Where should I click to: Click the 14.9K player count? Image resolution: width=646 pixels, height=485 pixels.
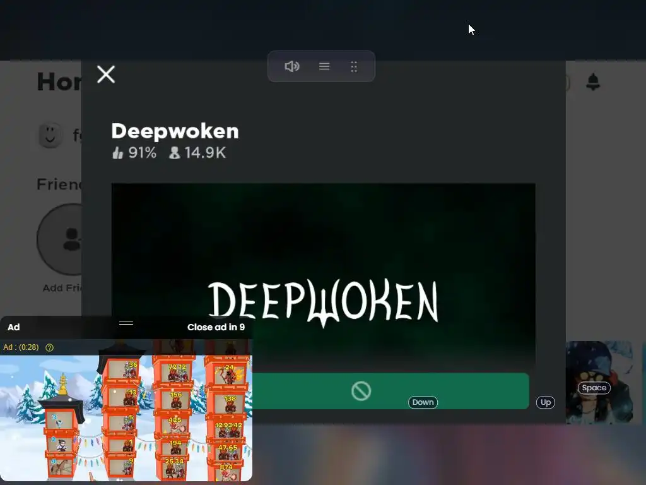tap(197, 153)
